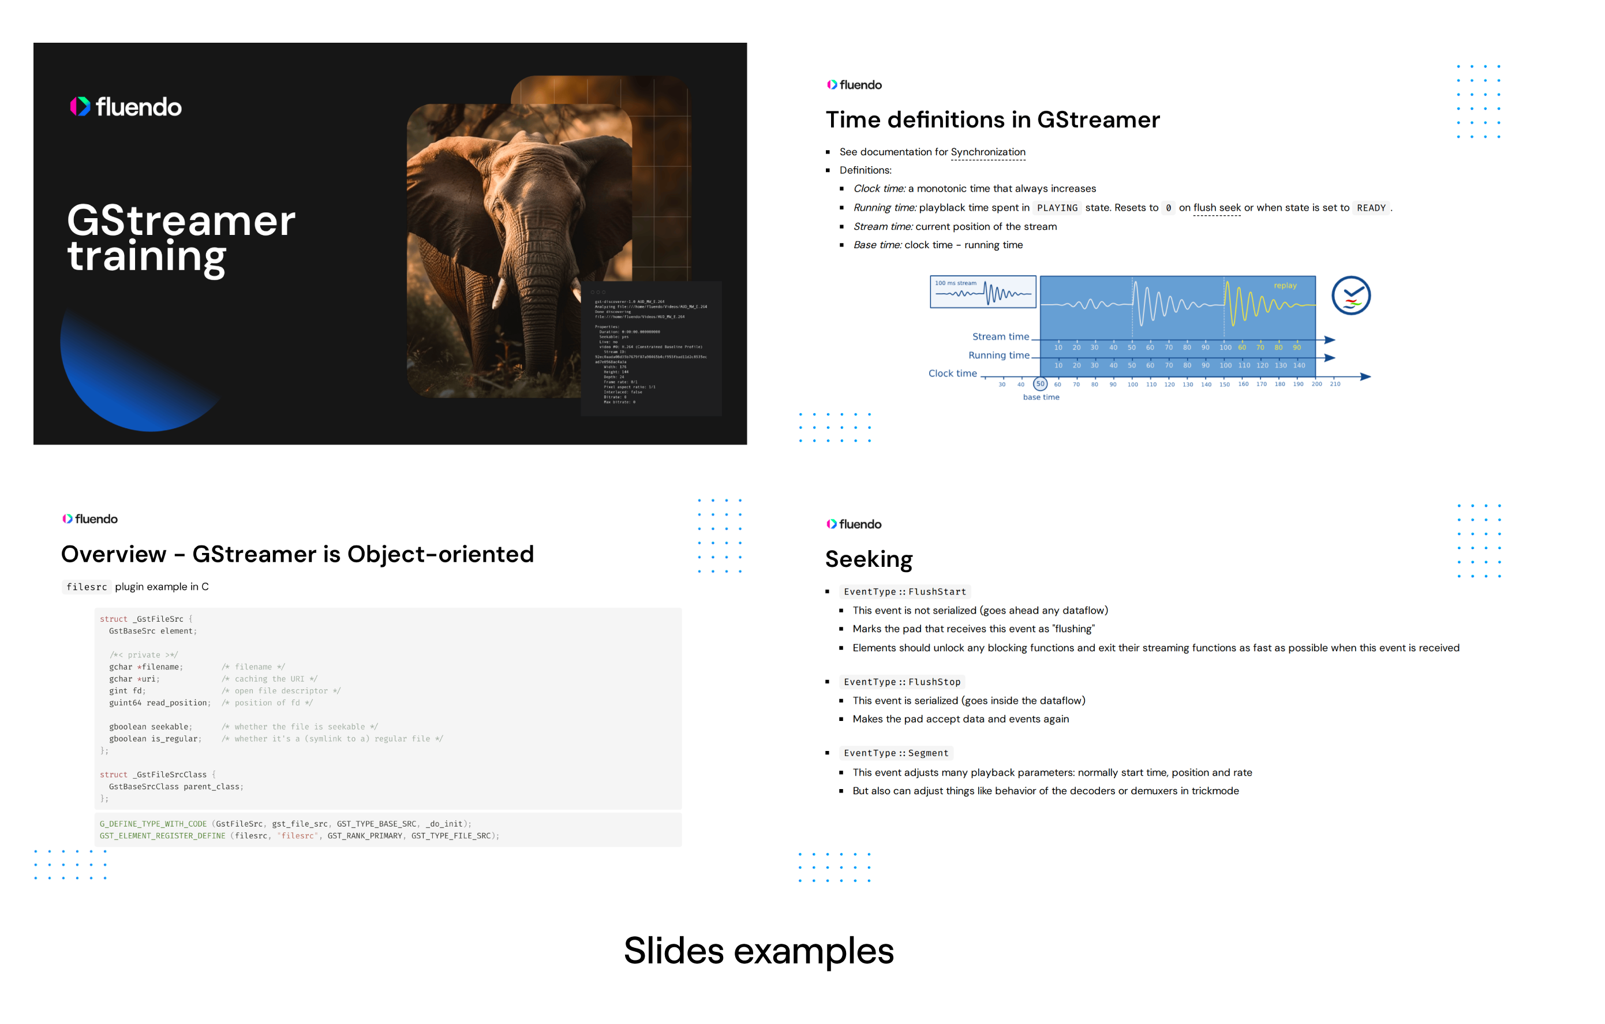
Task: Click the "EventType :: FlushStop" label
Action: pos(902,682)
